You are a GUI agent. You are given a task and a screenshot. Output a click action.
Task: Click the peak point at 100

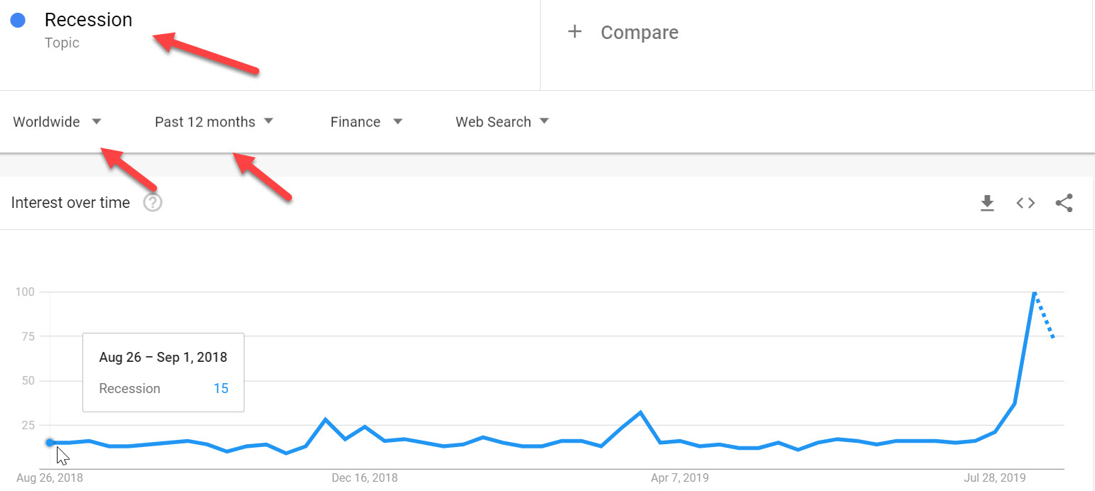[1034, 292]
